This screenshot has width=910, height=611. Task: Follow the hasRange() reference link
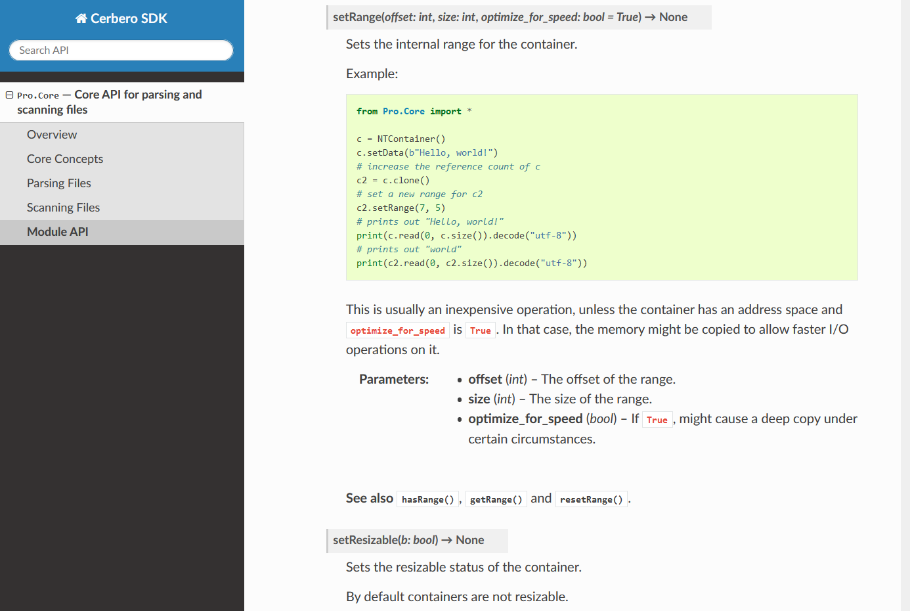[427, 499]
